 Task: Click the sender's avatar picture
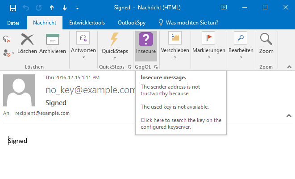coord(19,90)
